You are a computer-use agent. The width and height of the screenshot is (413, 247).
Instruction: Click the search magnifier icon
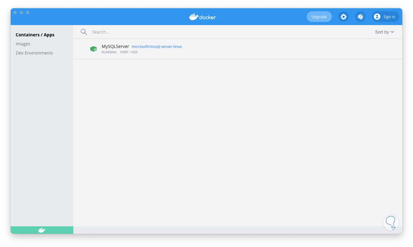pos(84,32)
